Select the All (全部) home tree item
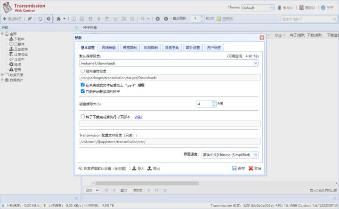Viewport: 339px width, 209px height. (11, 34)
